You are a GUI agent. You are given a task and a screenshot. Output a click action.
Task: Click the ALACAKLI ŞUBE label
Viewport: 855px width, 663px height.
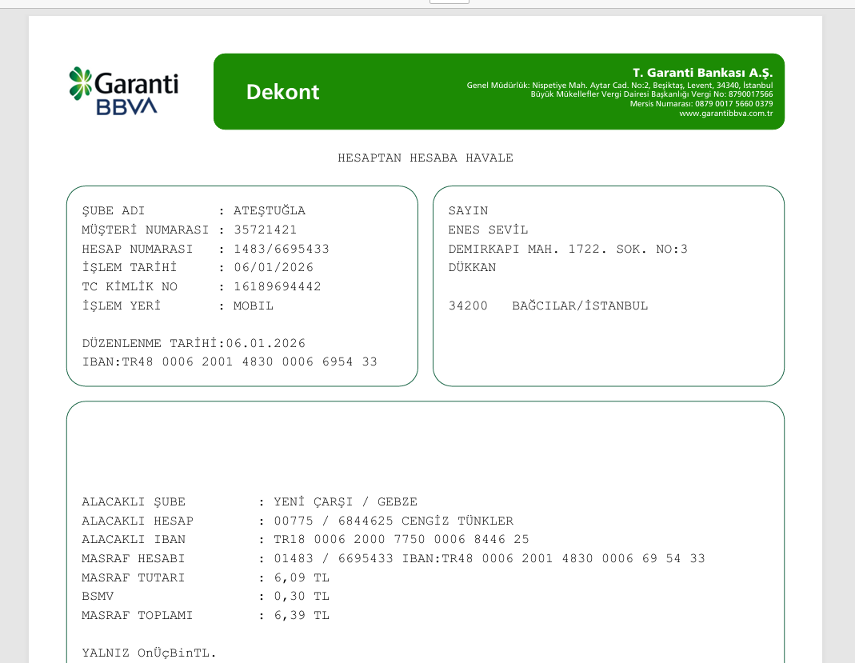[x=134, y=502]
